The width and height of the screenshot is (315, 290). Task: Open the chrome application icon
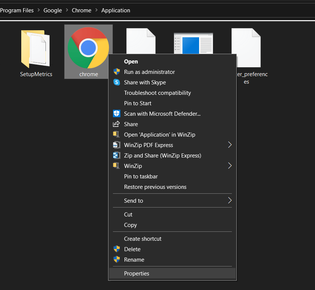[x=88, y=47]
